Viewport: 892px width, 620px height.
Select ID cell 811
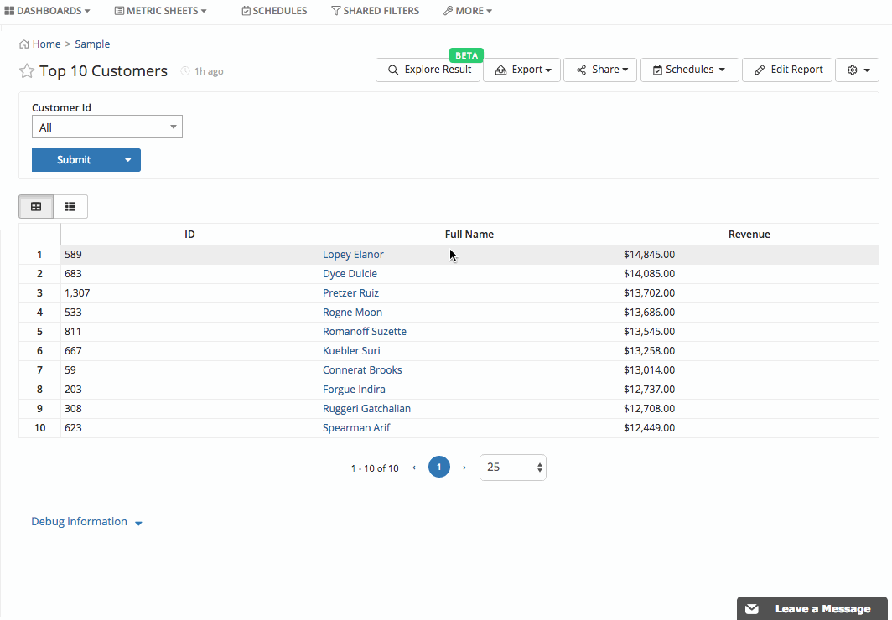pos(190,332)
